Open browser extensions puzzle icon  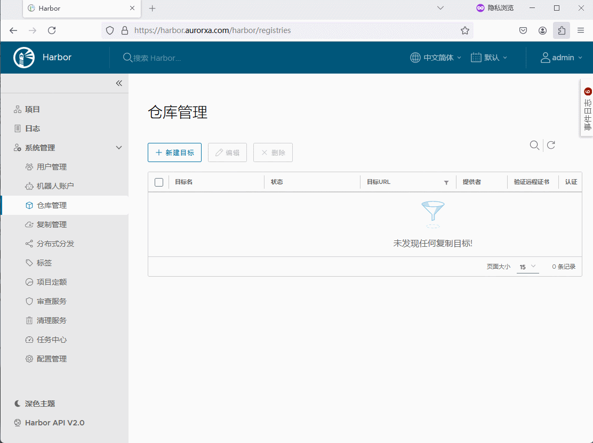coord(562,30)
